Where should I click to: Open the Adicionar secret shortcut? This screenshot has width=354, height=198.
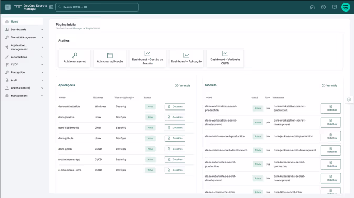click(75, 58)
